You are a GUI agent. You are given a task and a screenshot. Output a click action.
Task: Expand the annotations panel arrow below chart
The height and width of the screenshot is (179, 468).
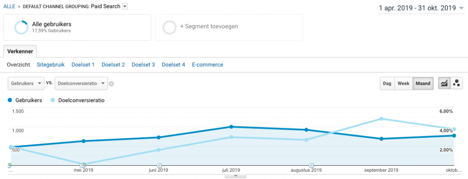tap(235, 176)
